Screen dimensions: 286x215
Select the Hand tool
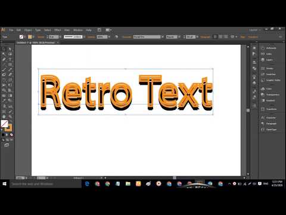[x=4, y=116]
